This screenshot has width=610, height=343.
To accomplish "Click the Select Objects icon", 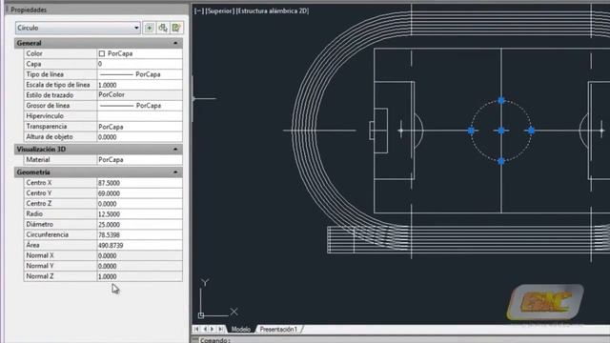I will (x=163, y=28).
